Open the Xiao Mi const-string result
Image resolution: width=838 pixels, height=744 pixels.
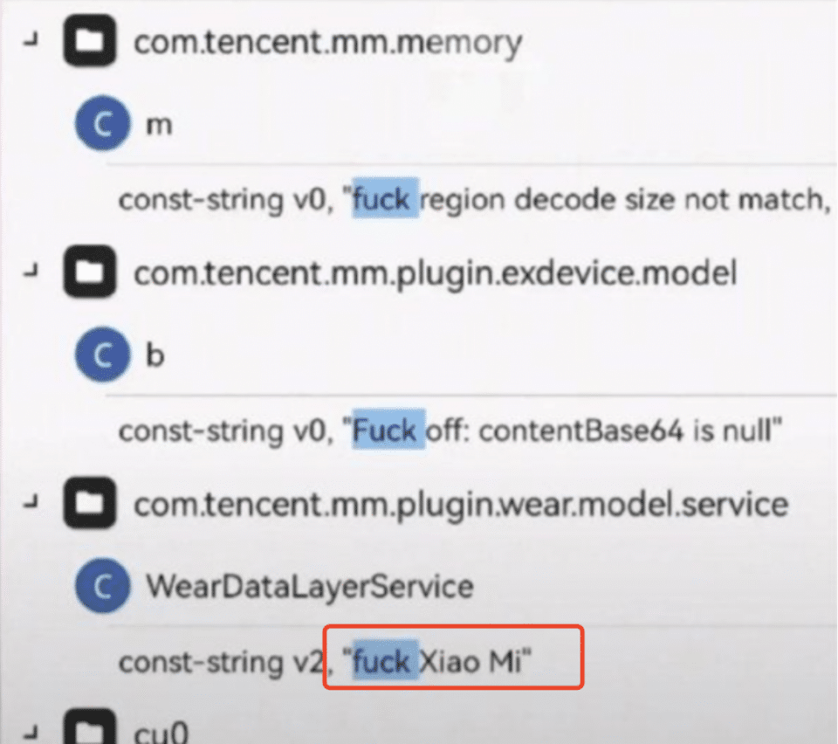point(325,662)
